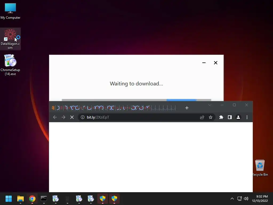The height and width of the screenshot is (205, 273).
Task: Minimize the Chrome window
Action: point(222,105)
